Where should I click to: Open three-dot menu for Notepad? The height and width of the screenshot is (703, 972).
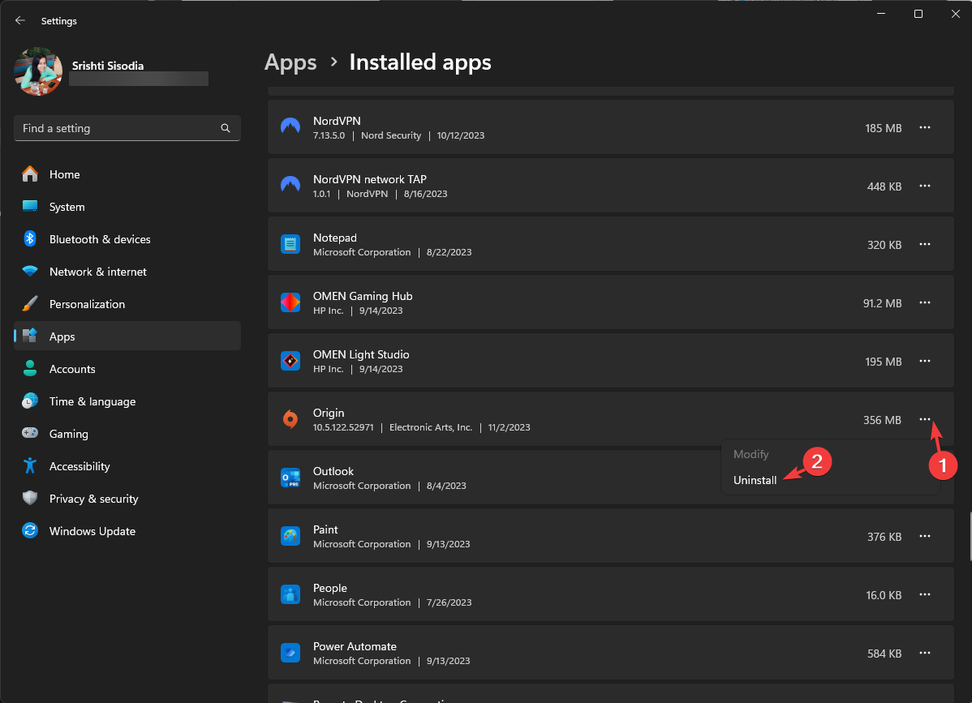pos(924,244)
